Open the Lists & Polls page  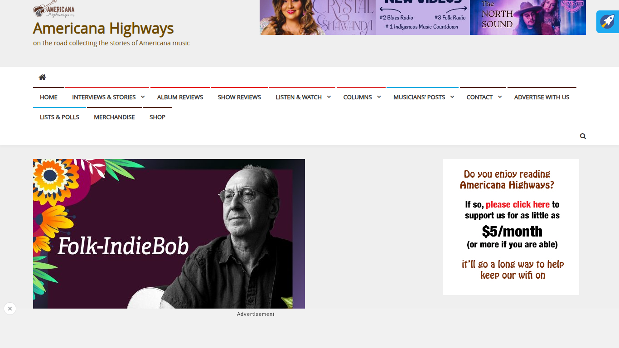[59, 117]
